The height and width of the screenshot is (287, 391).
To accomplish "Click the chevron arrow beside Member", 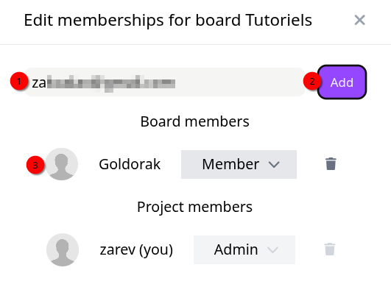I will pos(274,164).
